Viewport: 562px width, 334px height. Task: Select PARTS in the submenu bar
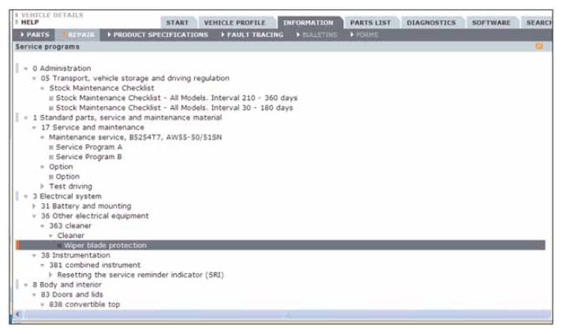click(35, 35)
